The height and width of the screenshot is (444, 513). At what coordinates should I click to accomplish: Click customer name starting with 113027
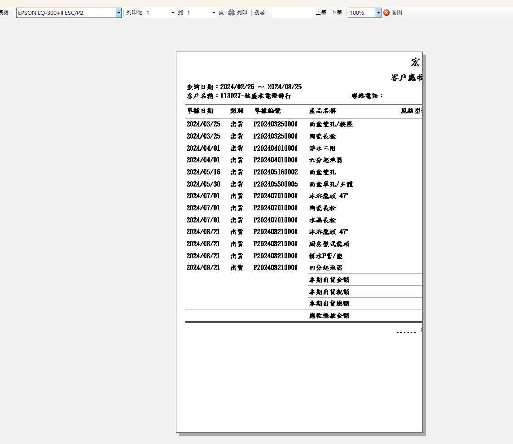[255, 96]
